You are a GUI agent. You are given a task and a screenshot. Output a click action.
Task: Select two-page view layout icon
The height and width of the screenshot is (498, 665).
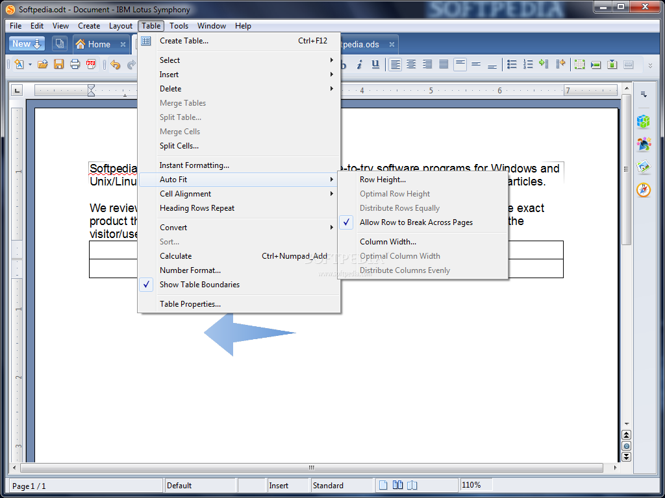(397, 485)
